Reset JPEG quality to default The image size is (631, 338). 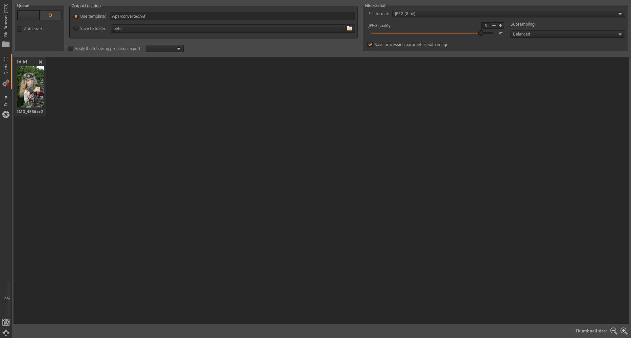tap(501, 33)
